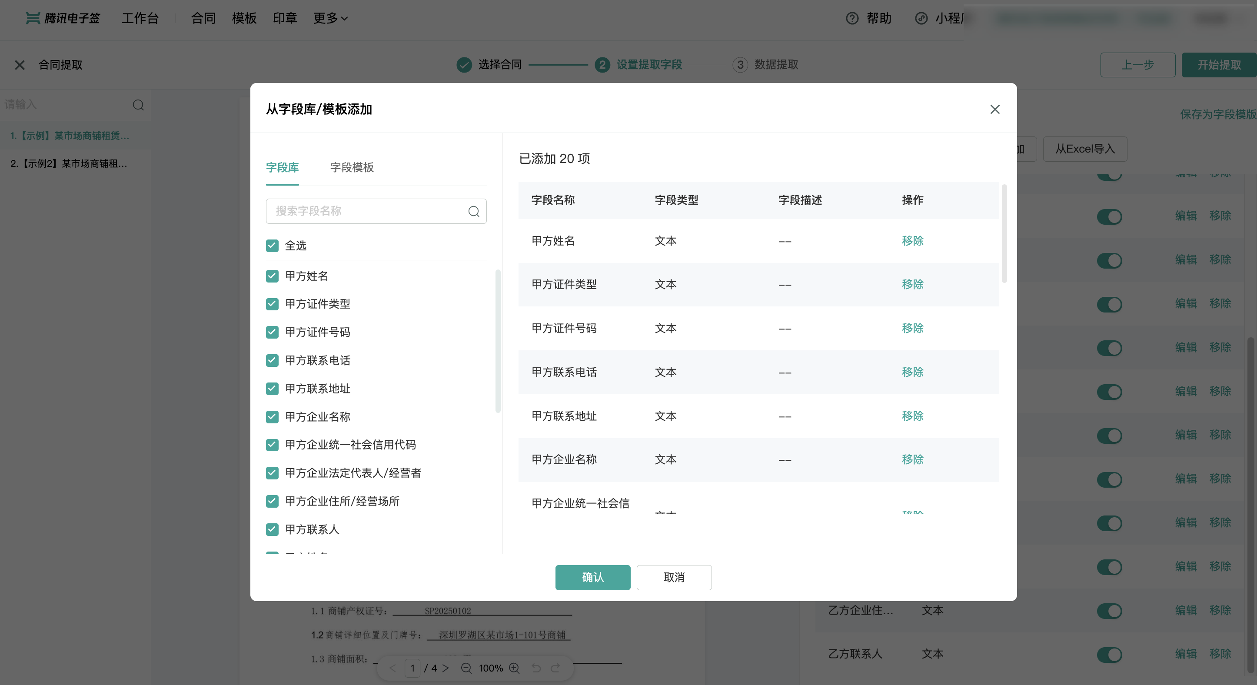Image resolution: width=1257 pixels, height=685 pixels.
Task: Click the zoom out magnifier icon
Action: point(466,668)
